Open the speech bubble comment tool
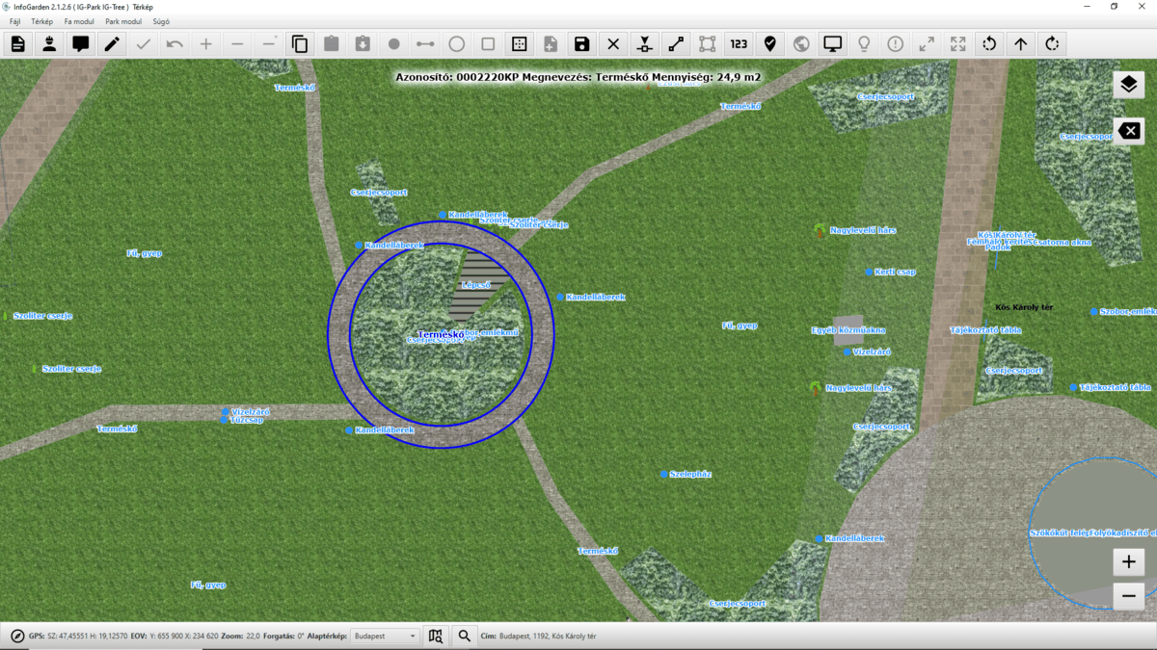1157x650 pixels. [x=81, y=43]
